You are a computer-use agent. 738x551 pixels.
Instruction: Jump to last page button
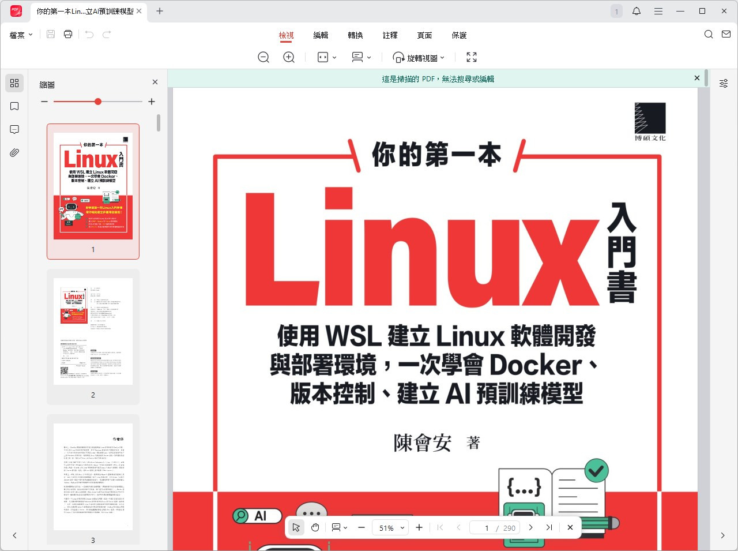pos(549,527)
